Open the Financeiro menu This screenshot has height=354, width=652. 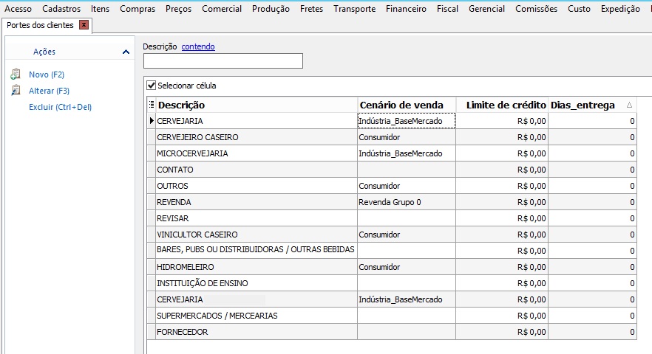point(406,9)
